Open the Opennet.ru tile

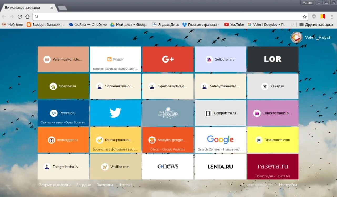click(63, 86)
